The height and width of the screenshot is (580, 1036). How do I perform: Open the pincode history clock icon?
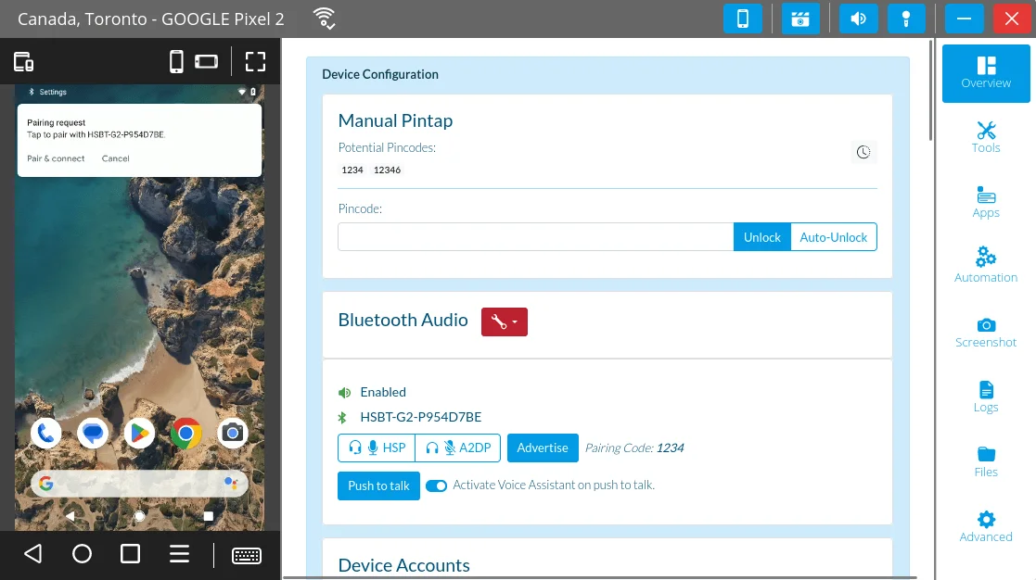863,153
